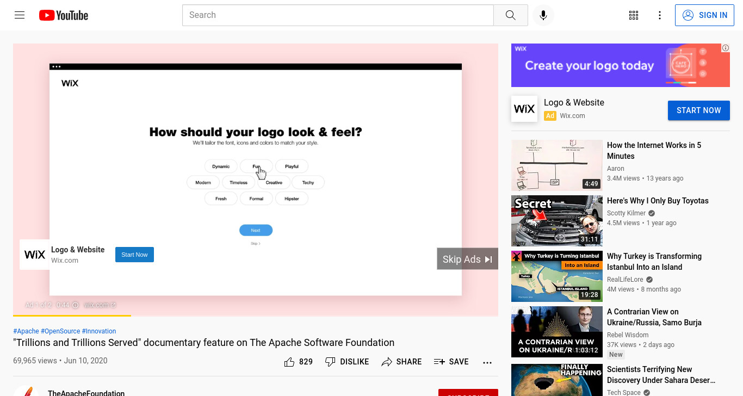
Task: Click the DISLIKE thumbs down
Action: pyautogui.click(x=347, y=362)
